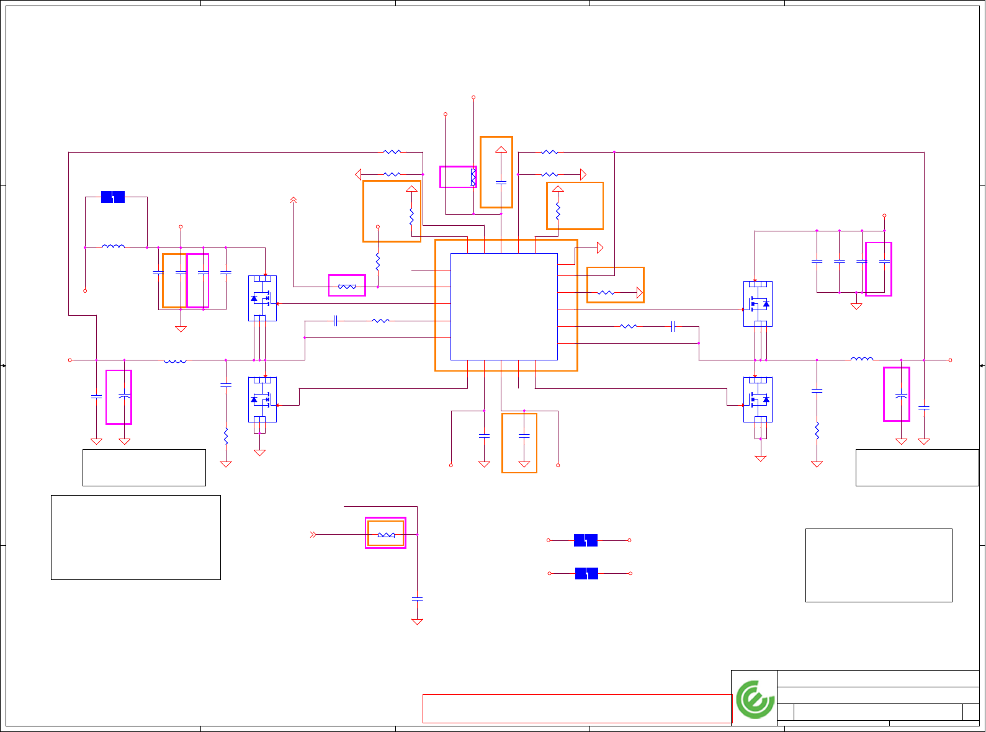986x732 pixels.
Task: Select the inductor on the left input rail
Action: pos(175,360)
